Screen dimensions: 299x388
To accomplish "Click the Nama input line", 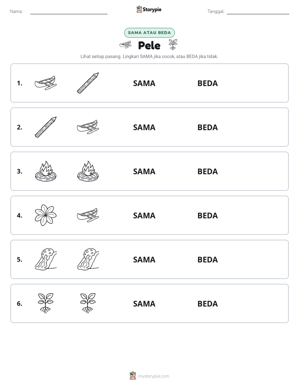I will tap(69, 12).
